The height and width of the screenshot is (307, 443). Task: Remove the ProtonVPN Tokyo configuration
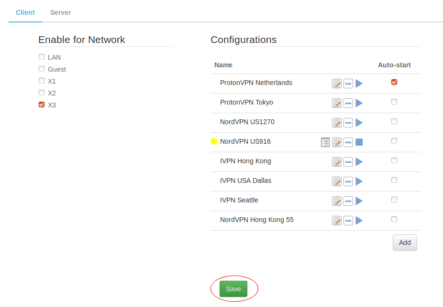pyautogui.click(x=348, y=103)
